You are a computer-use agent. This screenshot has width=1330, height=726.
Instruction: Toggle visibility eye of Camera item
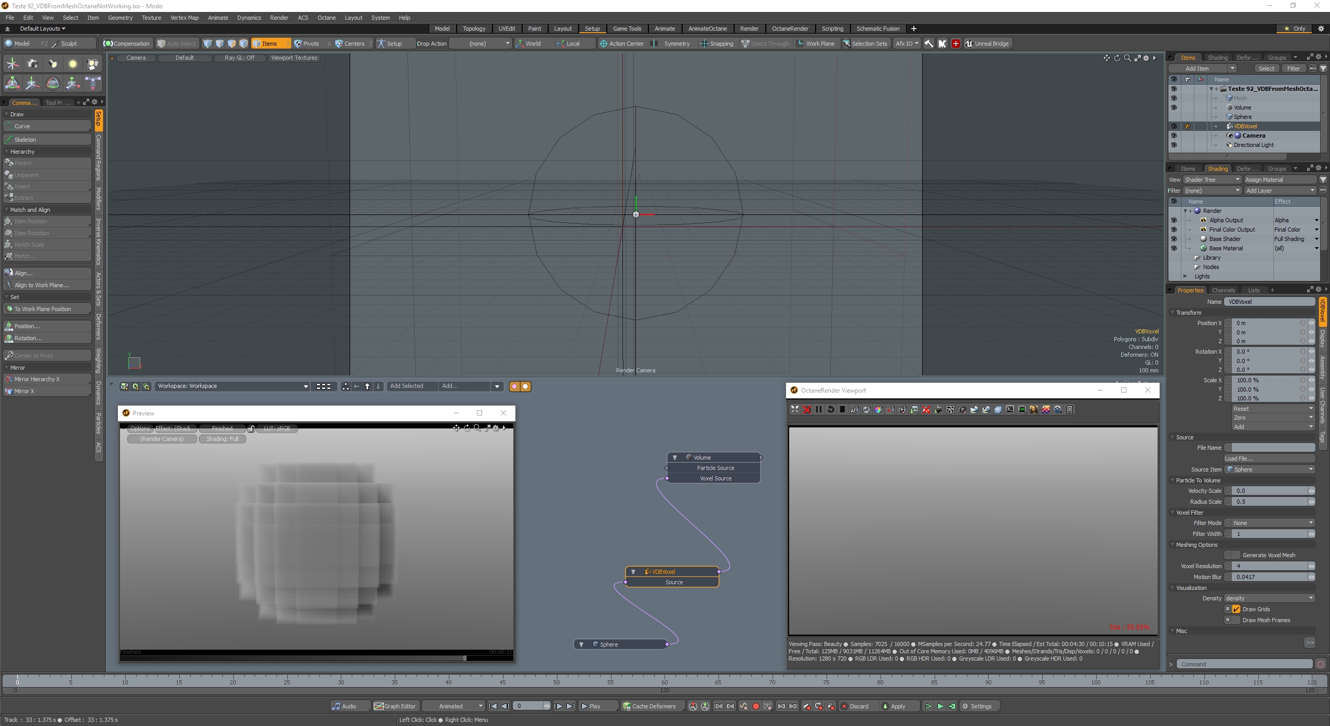1173,136
